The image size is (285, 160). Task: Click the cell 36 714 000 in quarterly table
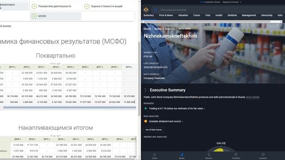pos(12,96)
